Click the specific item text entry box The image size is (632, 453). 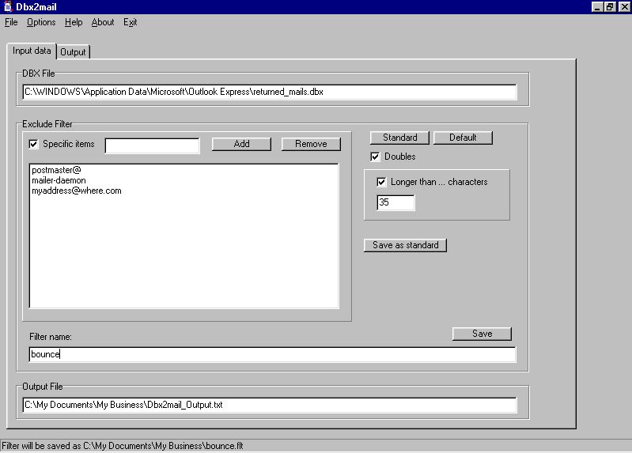coord(152,146)
